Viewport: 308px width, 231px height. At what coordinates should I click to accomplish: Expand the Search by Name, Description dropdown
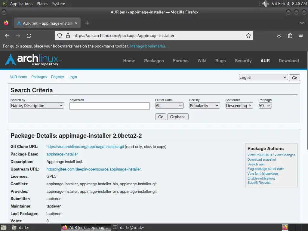[37, 106]
